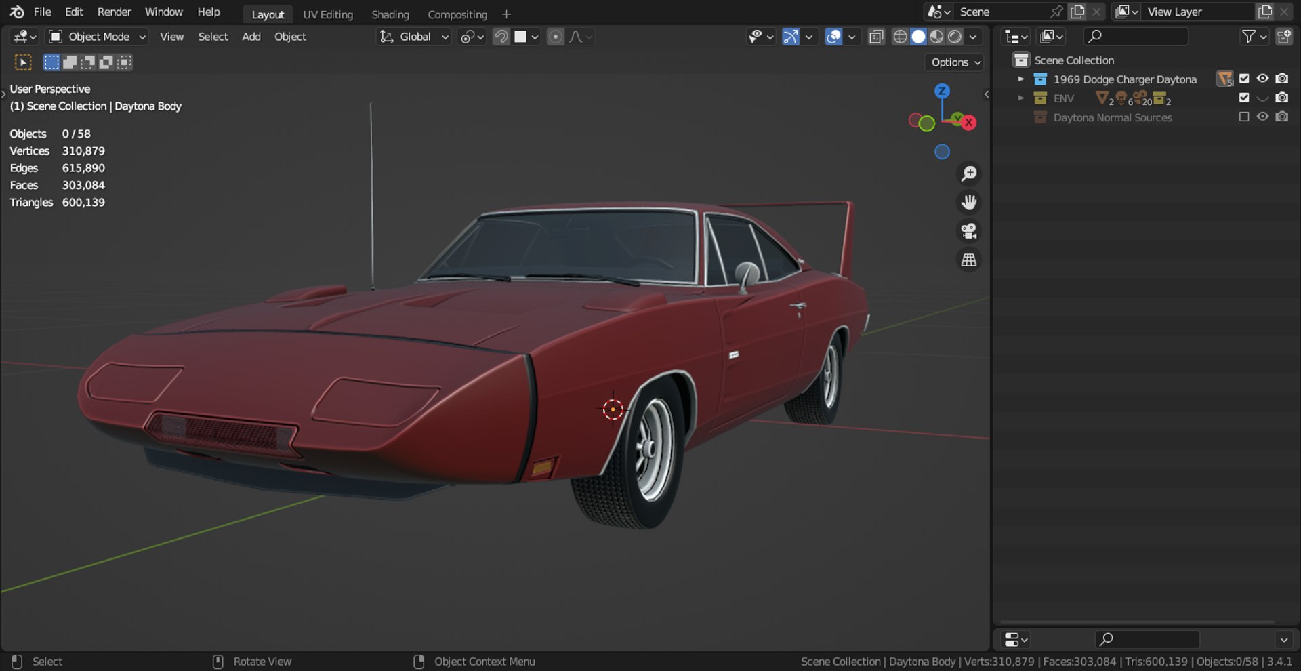Expand the ENV collection

click(1021, 98)
